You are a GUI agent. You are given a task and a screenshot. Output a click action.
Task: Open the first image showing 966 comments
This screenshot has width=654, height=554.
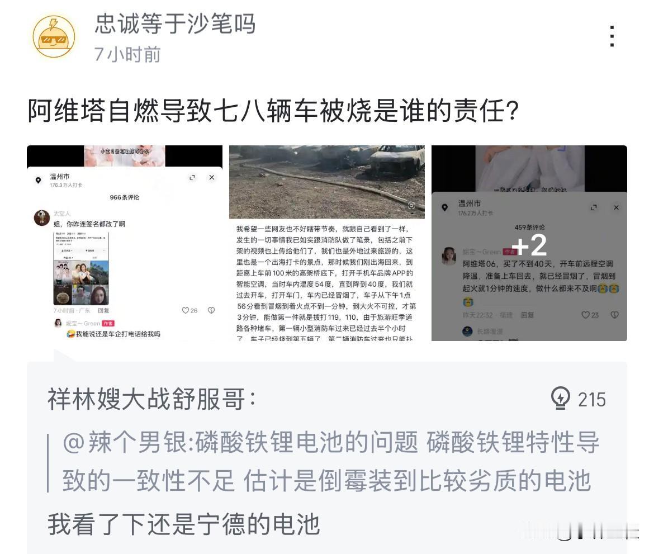(x=125, y=243)
